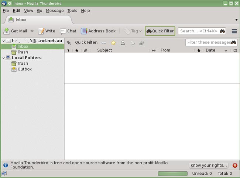
Task: Click the sticky icon in title bar
Action: click(x=10, y=3)
